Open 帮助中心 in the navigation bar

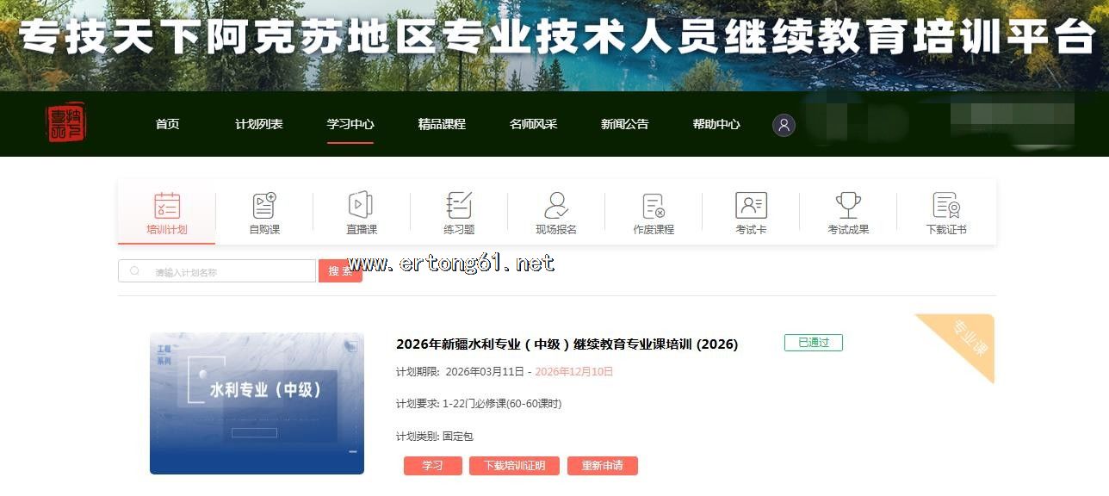pyautogui.click(x=716, y=124)
